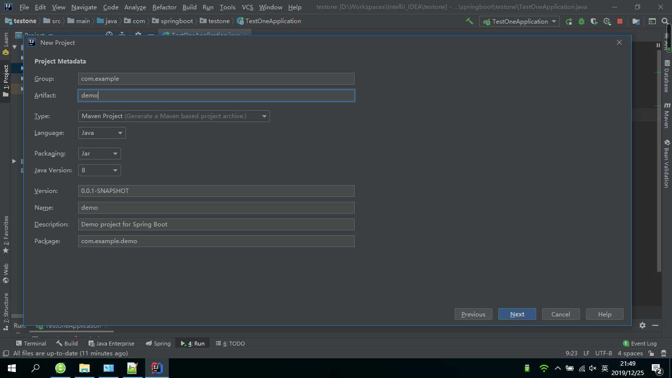Open the Event Log
Viewport: 672px width, 378px height.
(640, 344)
